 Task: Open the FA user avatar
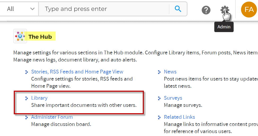tap(249, 10)
